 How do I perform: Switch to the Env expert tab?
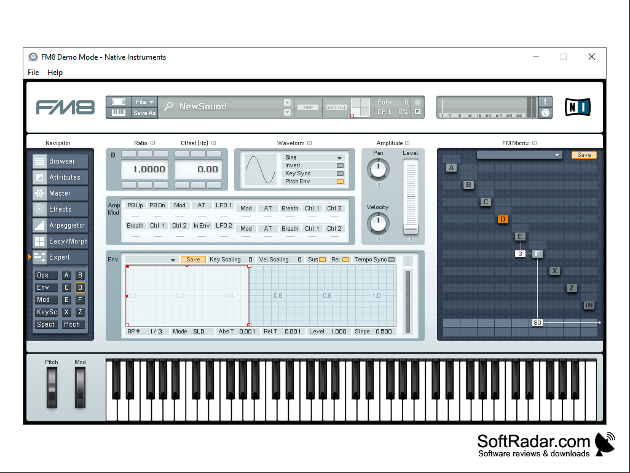coord(45,288)
